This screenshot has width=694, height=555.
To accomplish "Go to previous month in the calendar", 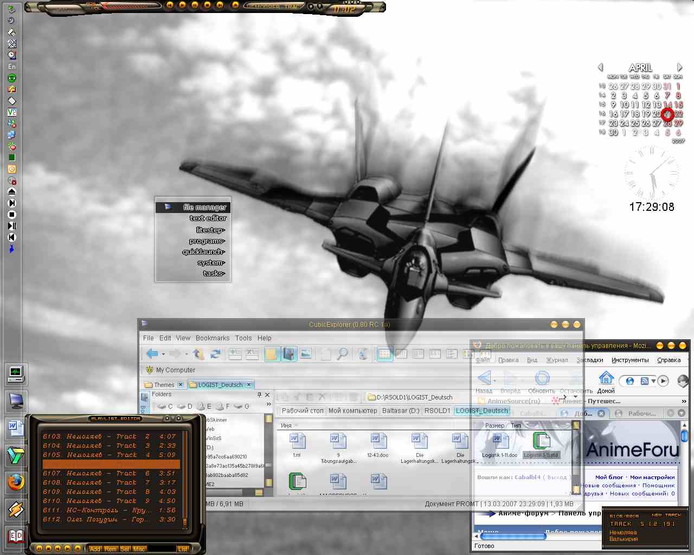I will pyautogui.click(x=600, y=67).
